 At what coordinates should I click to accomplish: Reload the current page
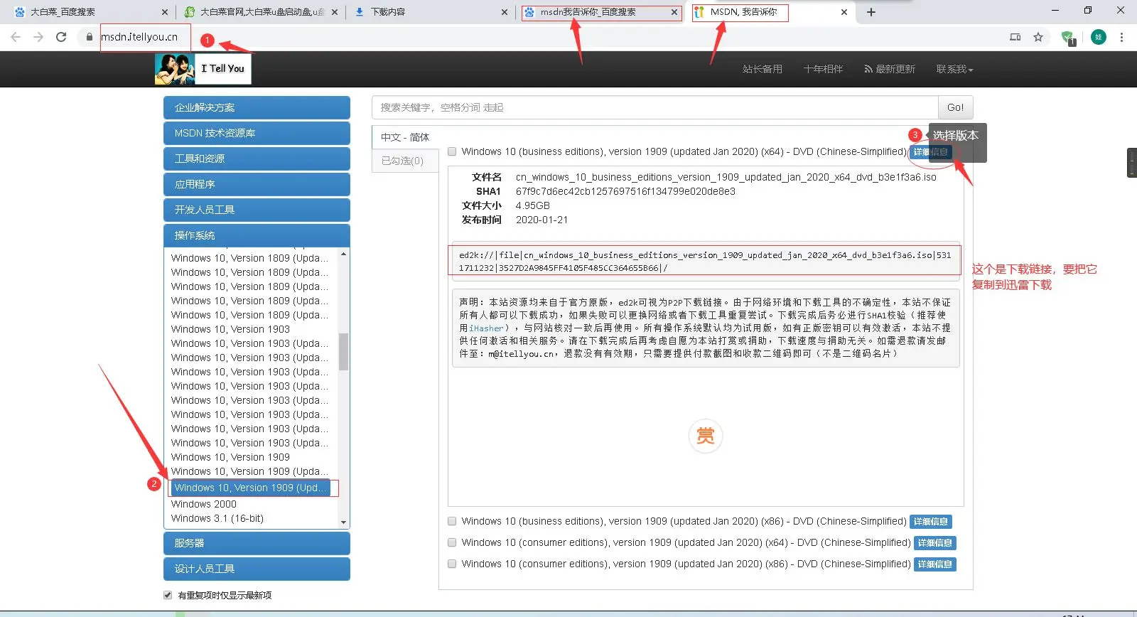pos(61,37)
